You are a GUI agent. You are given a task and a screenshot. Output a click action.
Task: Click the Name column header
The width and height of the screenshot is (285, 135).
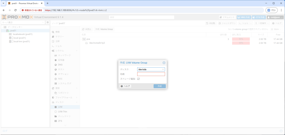pos(143,35)
